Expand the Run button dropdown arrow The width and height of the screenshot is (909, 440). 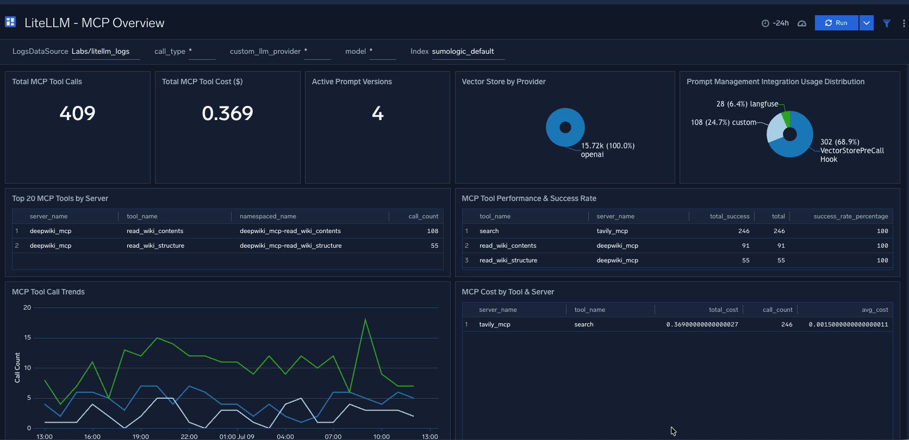pos(867,23)
